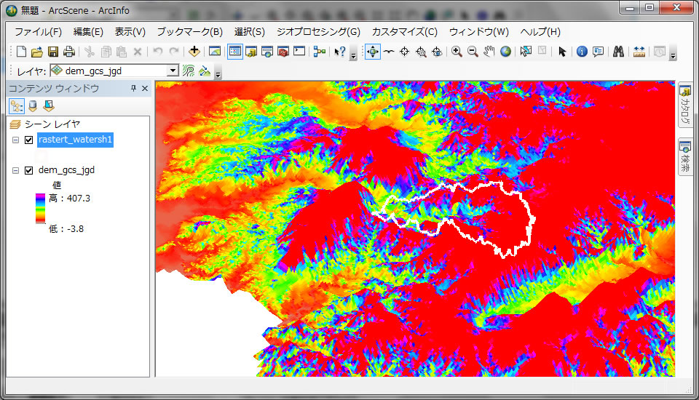Open the ジオプロセシング(G) menu

pyautogui.click(x=317, y=32)
